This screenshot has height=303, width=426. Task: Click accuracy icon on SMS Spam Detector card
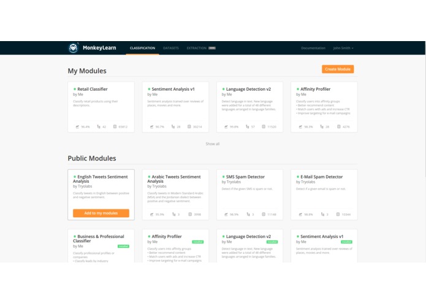coord(226,215)
